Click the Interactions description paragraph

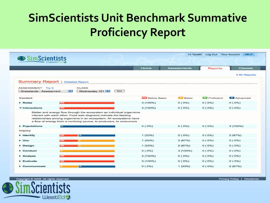(86, 117)
